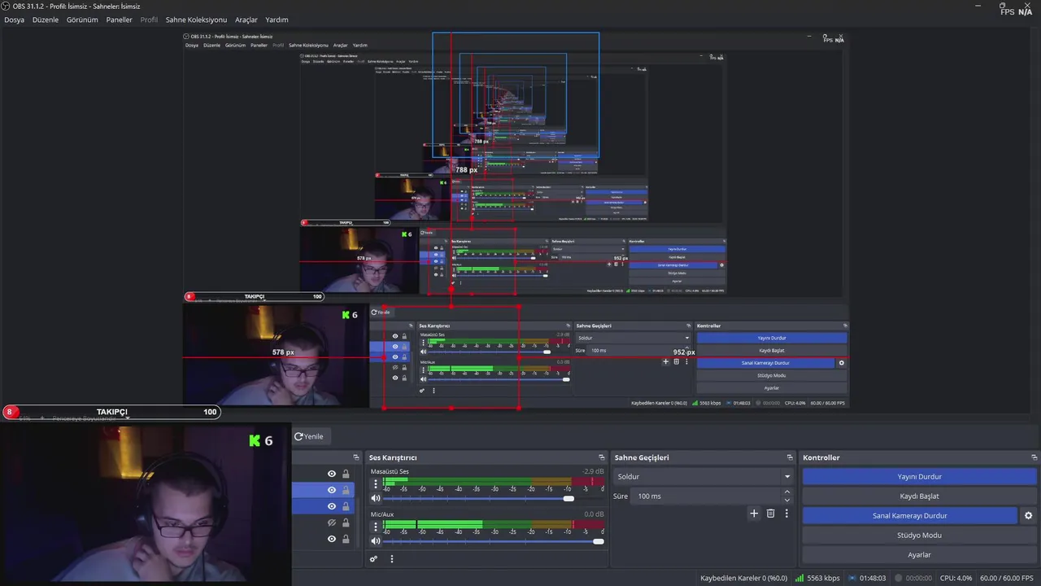The width and height of the screenshot is (1041, 586).
Task: Open the Düzenle menu
Action: [46, 20]
